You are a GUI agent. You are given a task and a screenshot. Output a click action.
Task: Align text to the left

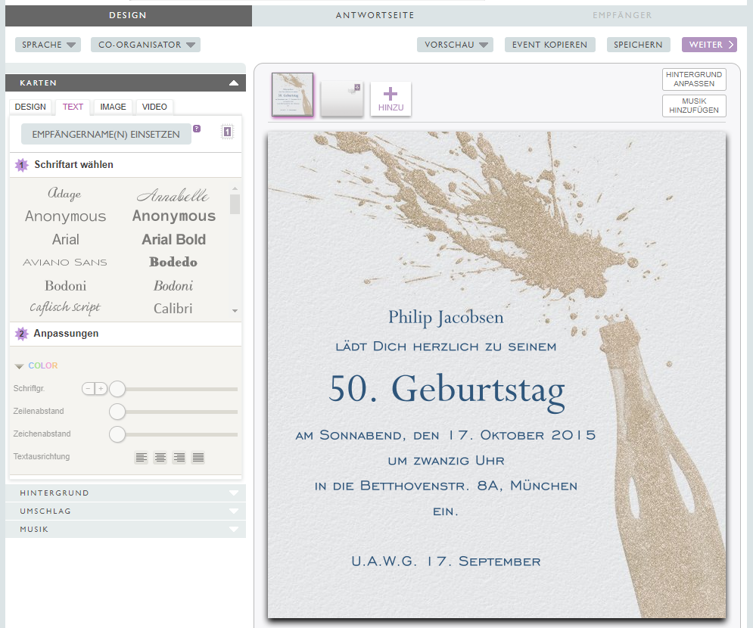[142, 457]
